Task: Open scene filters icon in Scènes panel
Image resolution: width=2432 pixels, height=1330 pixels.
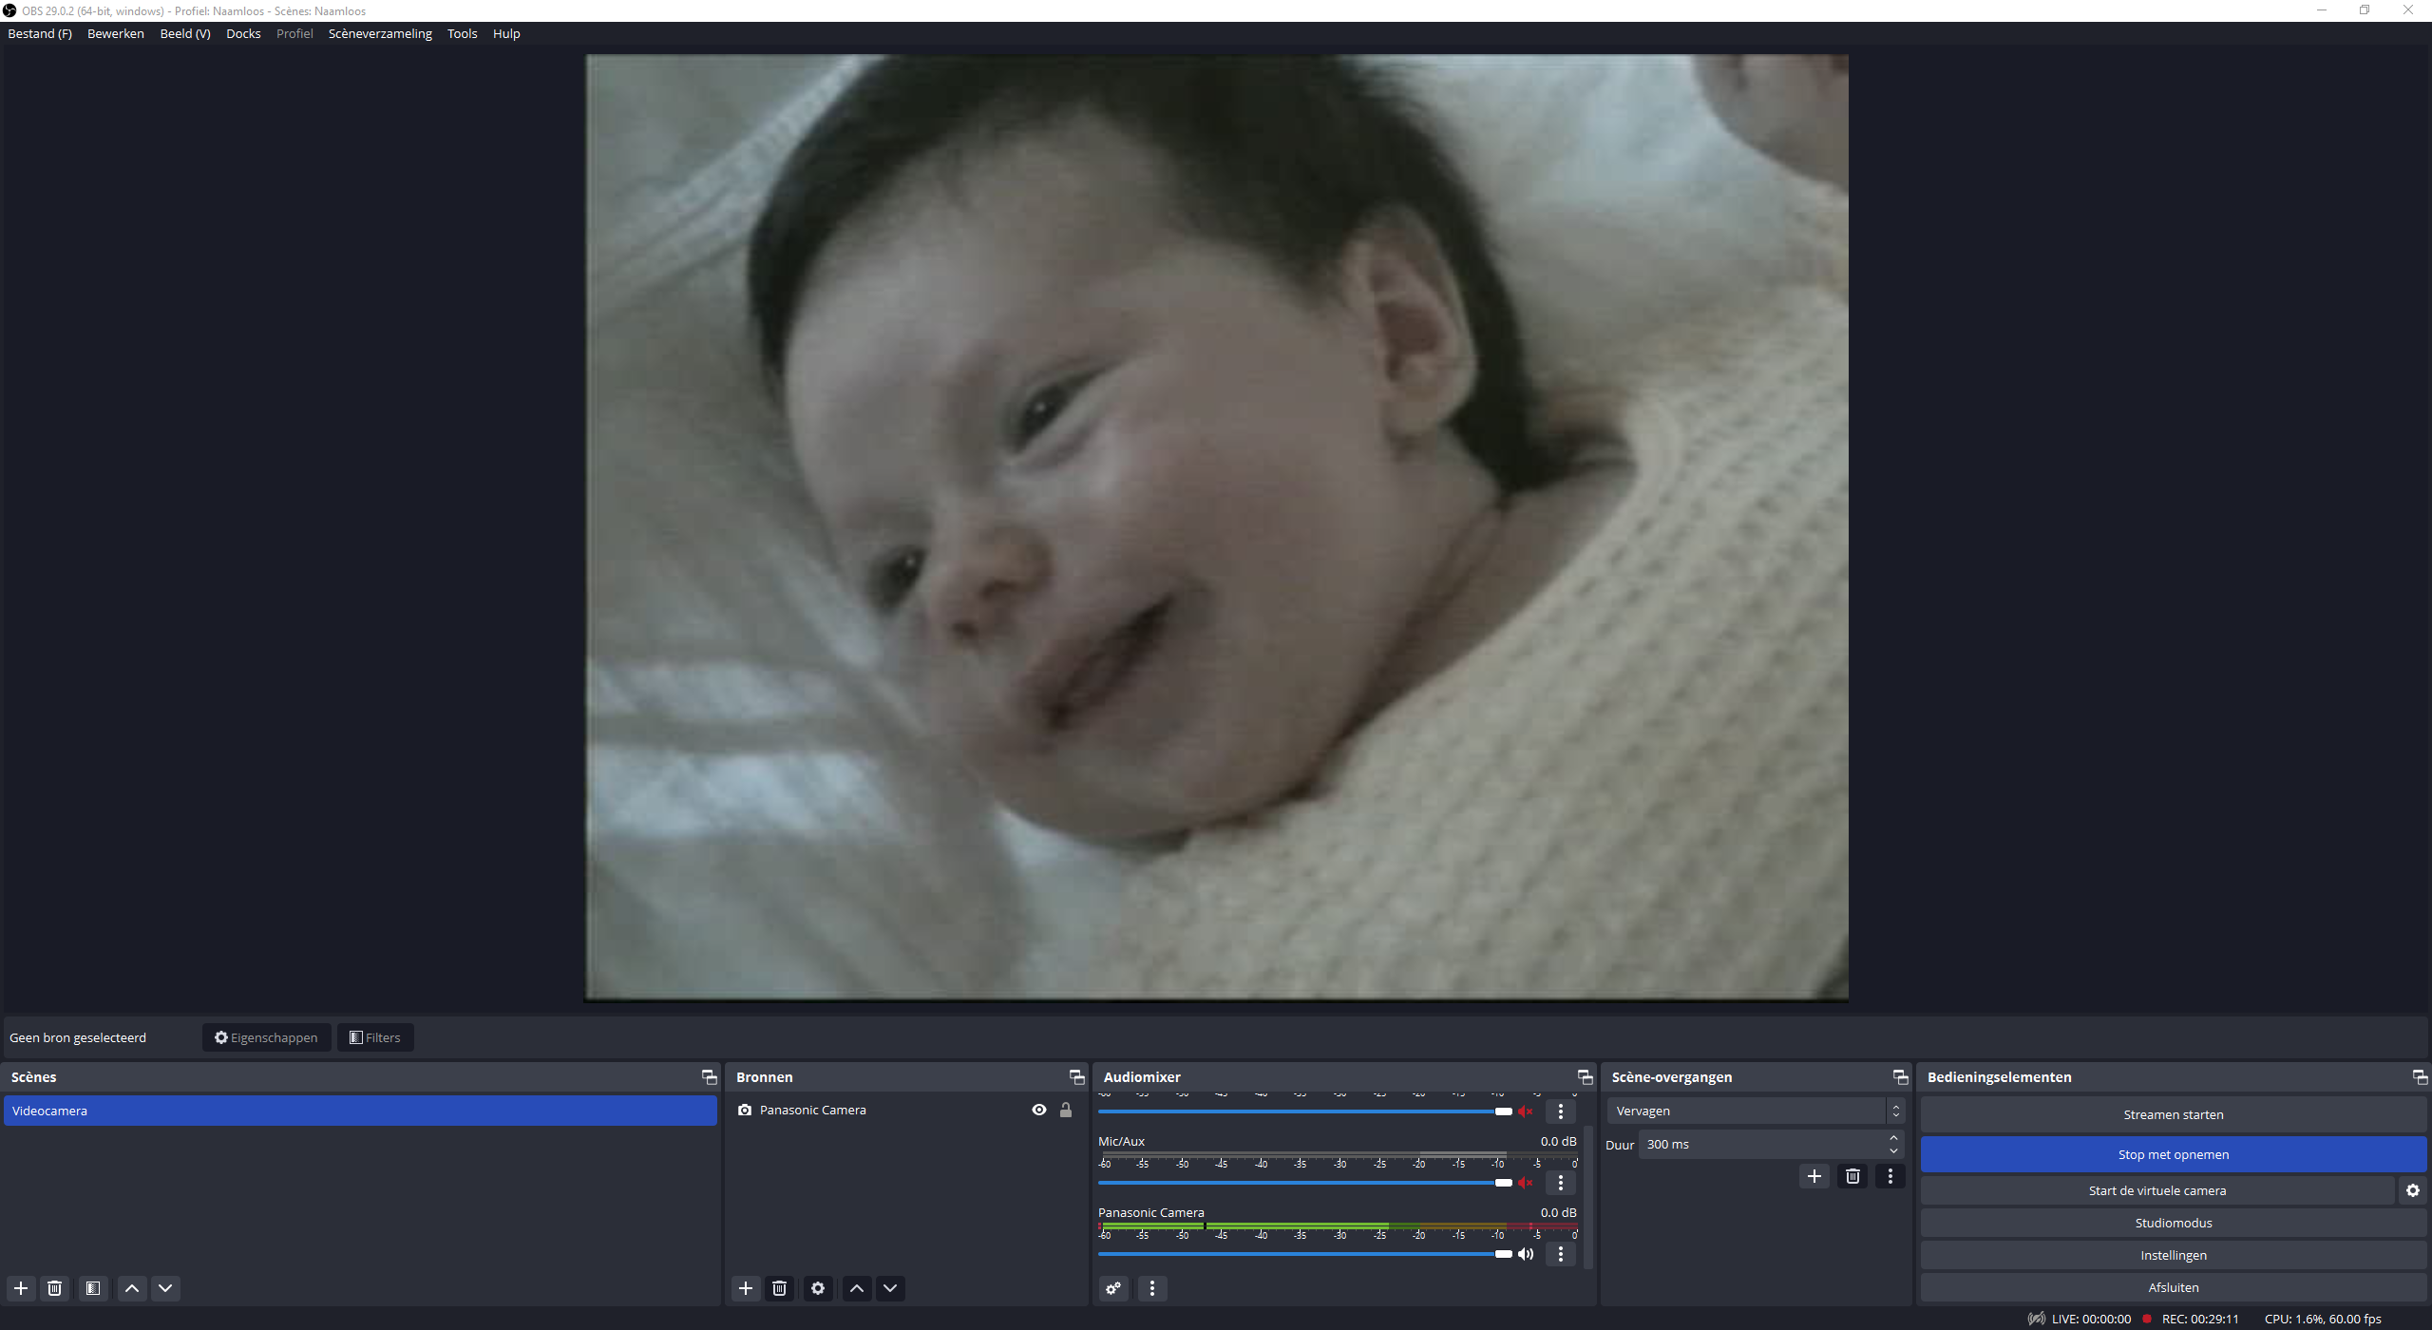Action: [x=93, y=1288]
